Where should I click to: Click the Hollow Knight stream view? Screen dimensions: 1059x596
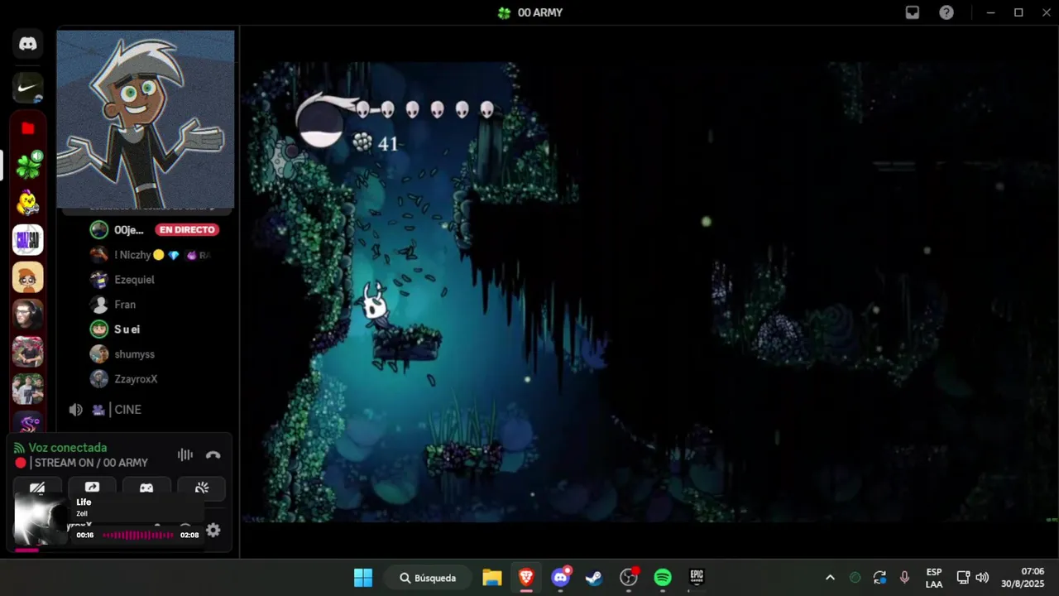click(x=649, y=292)
